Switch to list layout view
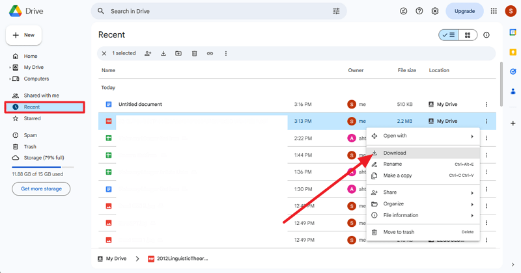 [x=449, y=35]
